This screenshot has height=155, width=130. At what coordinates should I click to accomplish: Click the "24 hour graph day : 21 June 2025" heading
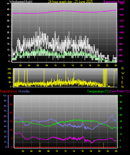pyautogui.click(x=70, y=1)
